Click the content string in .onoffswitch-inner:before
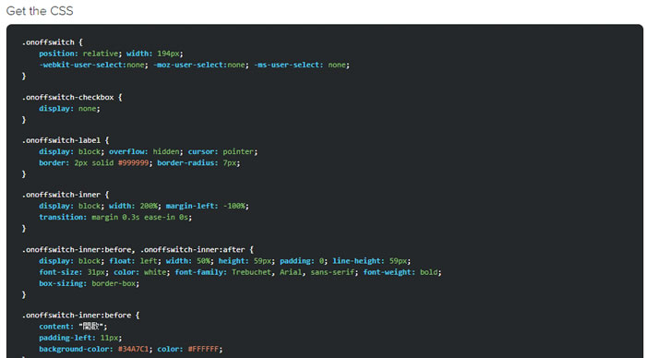This screenshot has height=358, width=646. (91, 327)
